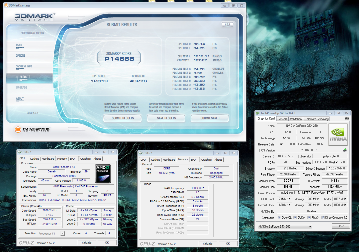Open the Processor #1 selection dropdown
Image resolution: width=359 pixels, height=252 pixels.
coord(51,234)
